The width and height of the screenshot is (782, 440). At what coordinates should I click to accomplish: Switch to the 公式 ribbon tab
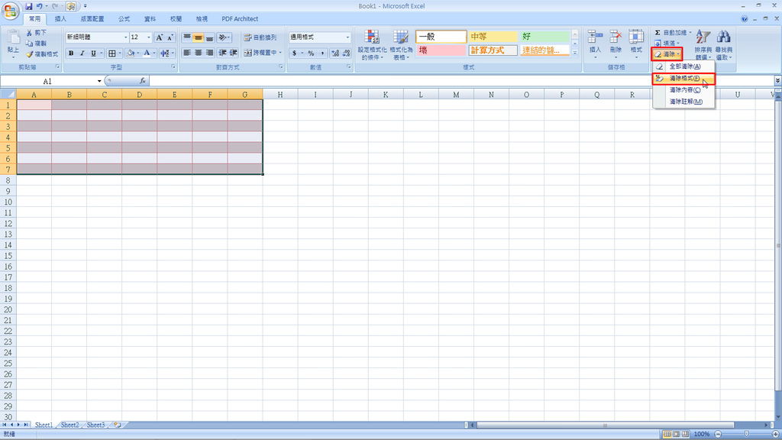coord(124,19)
